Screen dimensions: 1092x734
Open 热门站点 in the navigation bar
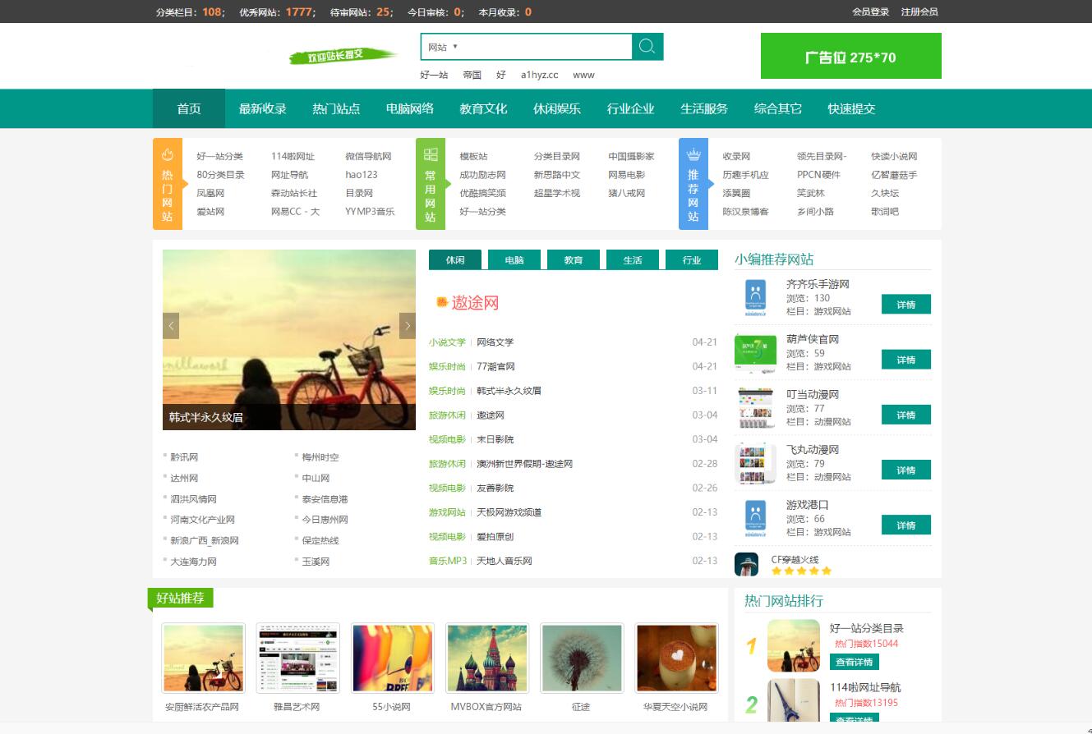point(336,108)
